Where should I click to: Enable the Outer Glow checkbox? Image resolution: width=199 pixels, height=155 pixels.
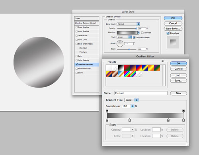pos(76,35)
